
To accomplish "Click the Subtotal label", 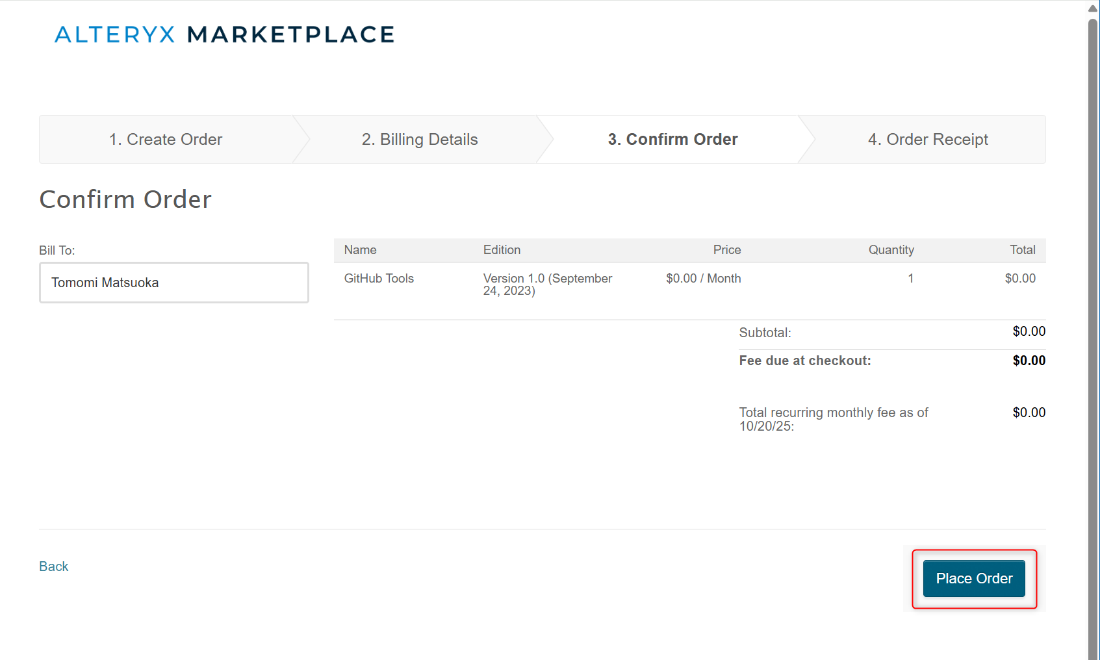I will (x=765, y=333).
